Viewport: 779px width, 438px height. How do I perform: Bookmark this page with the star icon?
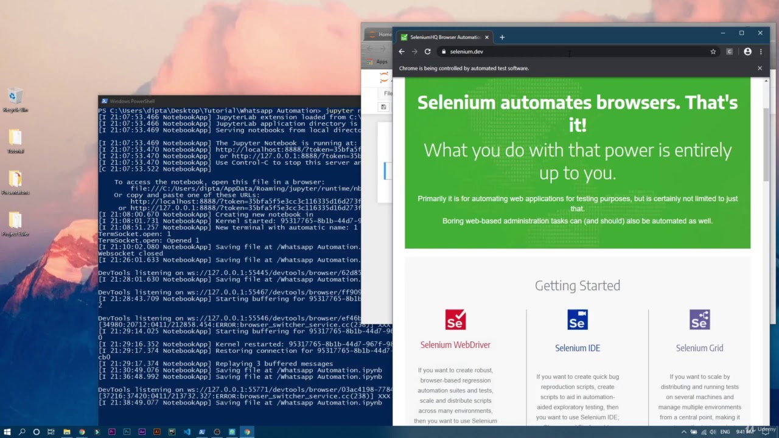pyautogui.click(x=713, y=52)
